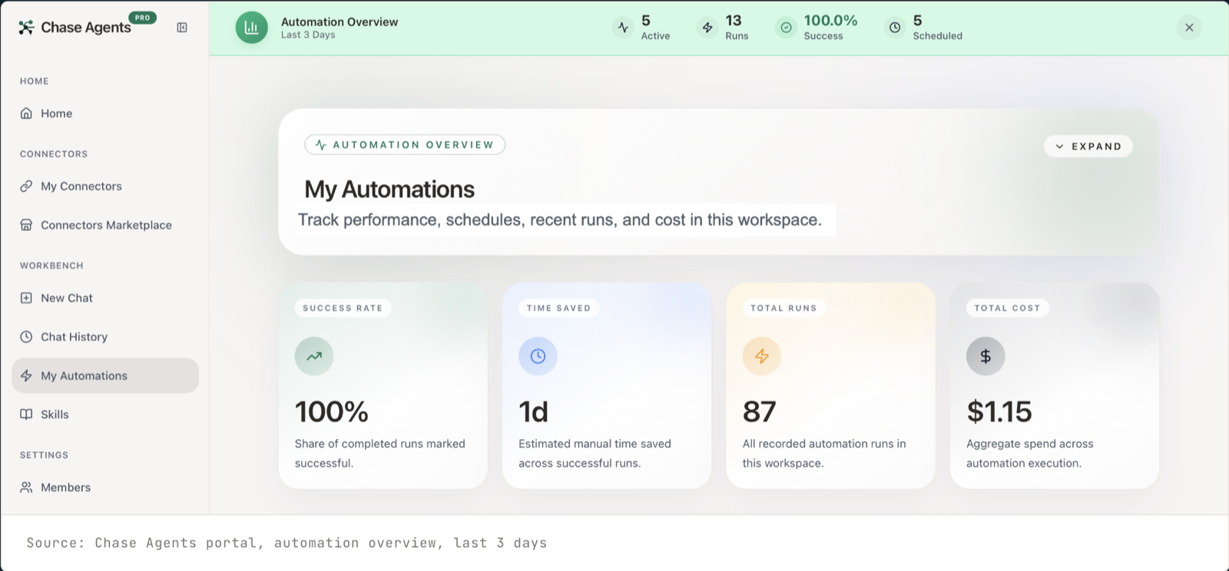Start a New Chat
The image size is (1229, 571).
click(105, 298)
